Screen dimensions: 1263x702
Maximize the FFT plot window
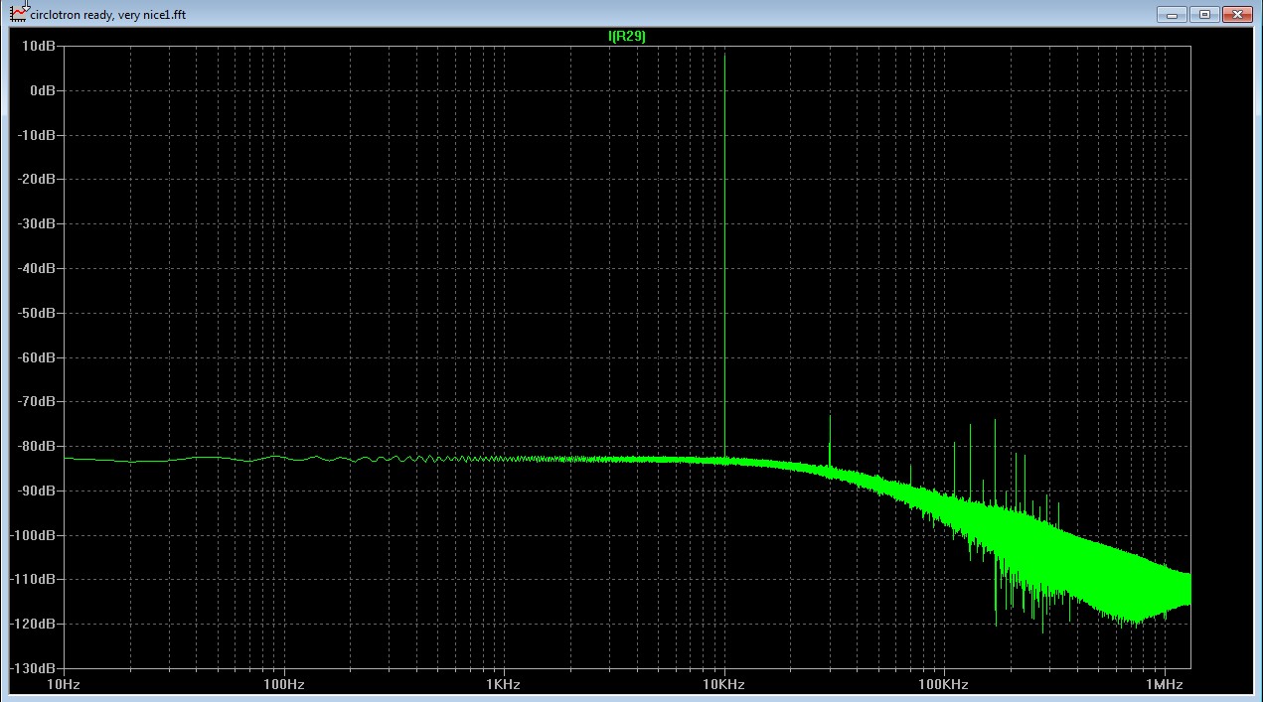1204,14
